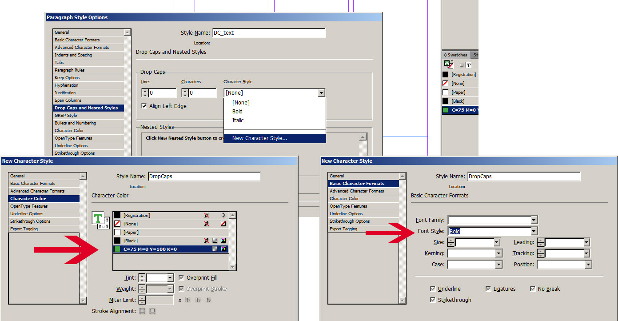Choose Italic in the Character Style list
This screenshot has height=321, width=618.
click(x=275, y=120)
